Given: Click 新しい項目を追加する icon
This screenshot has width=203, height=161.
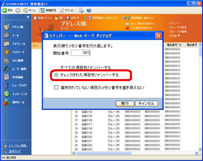Looking at the screenshot, I should [x=127, y=24].
